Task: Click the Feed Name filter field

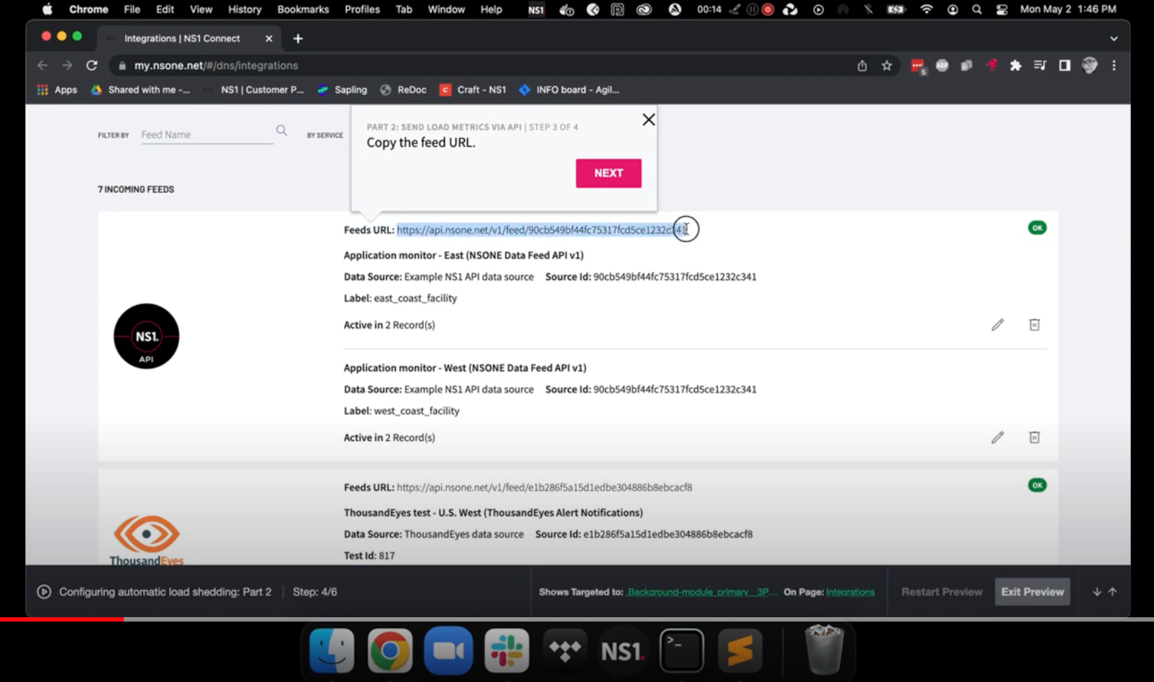Action: tap(207, 135)
